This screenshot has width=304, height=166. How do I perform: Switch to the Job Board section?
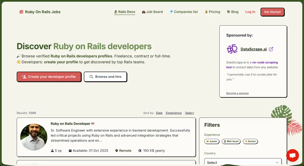[152, 12]
